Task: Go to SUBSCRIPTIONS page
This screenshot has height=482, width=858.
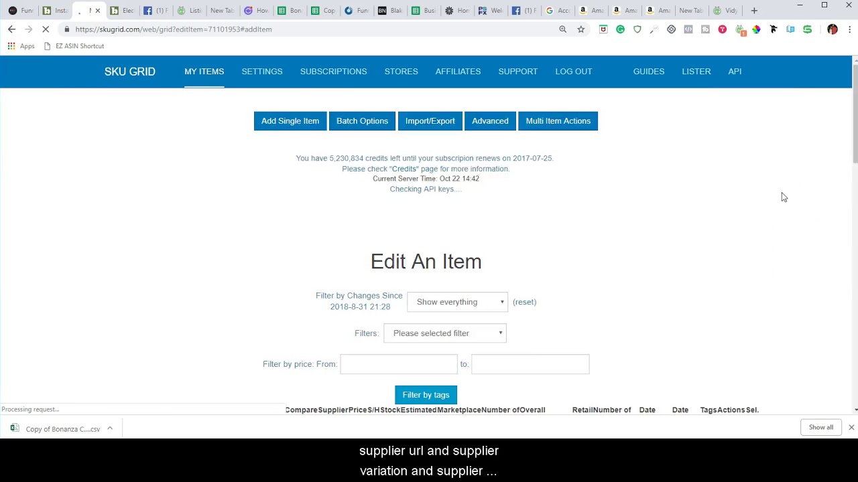Action: point(333,72)
